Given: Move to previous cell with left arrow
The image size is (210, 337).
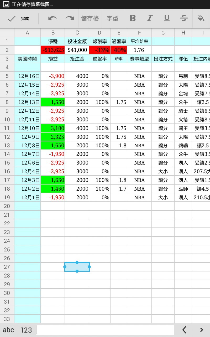Looking at the screenshot, I should (x=184, y=330).
